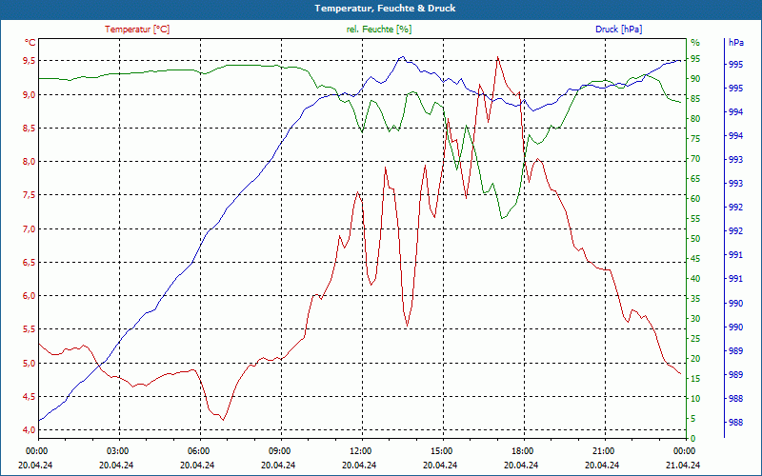This screenshot has width=762, height=476.
Task: Click the % unit atop the humidity axis
Action: (695, 43)
